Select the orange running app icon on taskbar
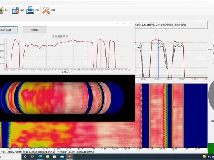214x160 pixels. 70,157
